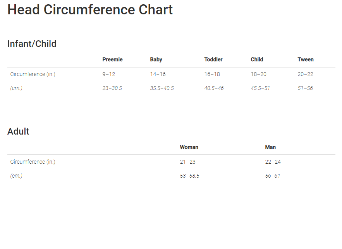Select the Baby column header
The height and width of the screenshot is (249, 342).
[x=156, y=59]
